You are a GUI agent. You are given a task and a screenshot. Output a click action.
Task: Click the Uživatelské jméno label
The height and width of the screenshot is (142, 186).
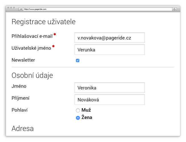pos(31,48)
